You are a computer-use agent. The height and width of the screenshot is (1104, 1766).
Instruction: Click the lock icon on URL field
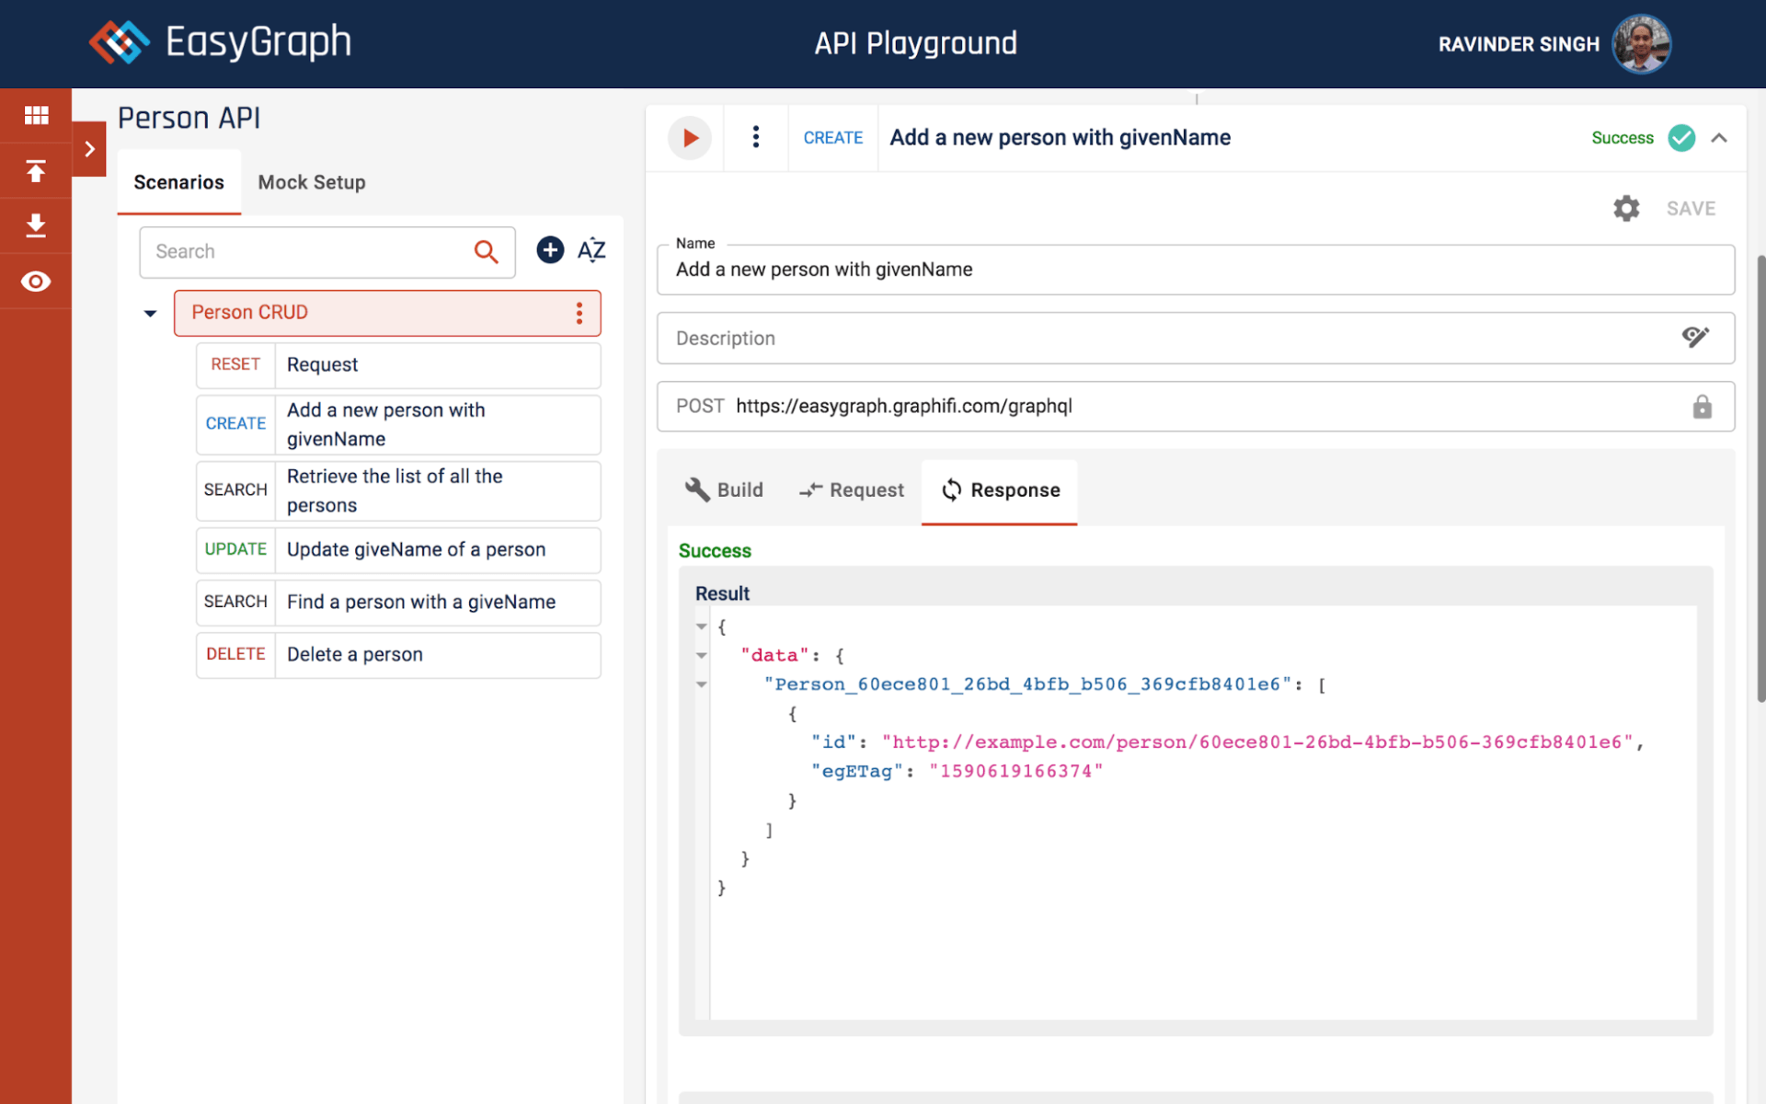point(1702,407)
